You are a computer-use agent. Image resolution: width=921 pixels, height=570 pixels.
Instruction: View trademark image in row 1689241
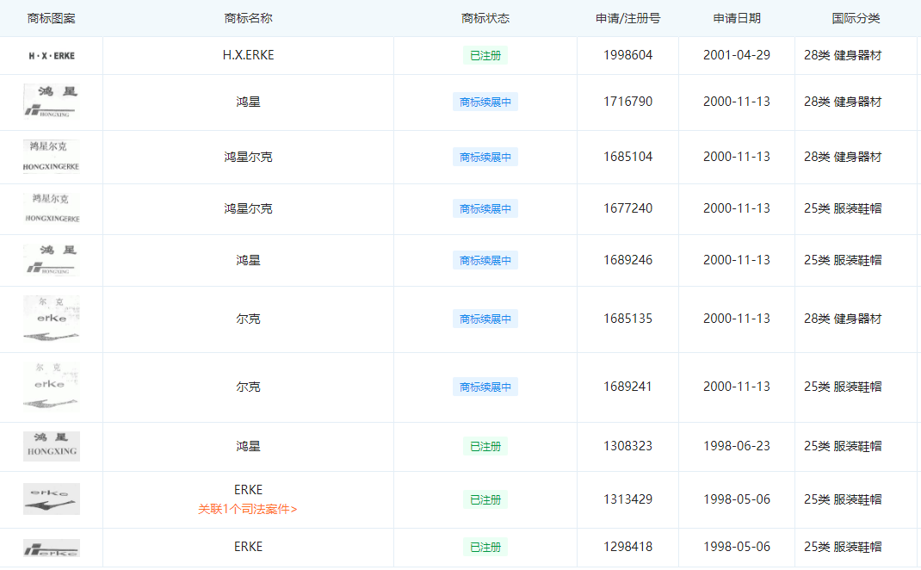coord(52,387)
